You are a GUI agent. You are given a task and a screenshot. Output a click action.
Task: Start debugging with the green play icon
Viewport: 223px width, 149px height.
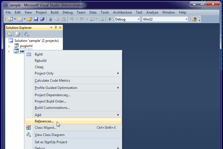tap(110, 19)
